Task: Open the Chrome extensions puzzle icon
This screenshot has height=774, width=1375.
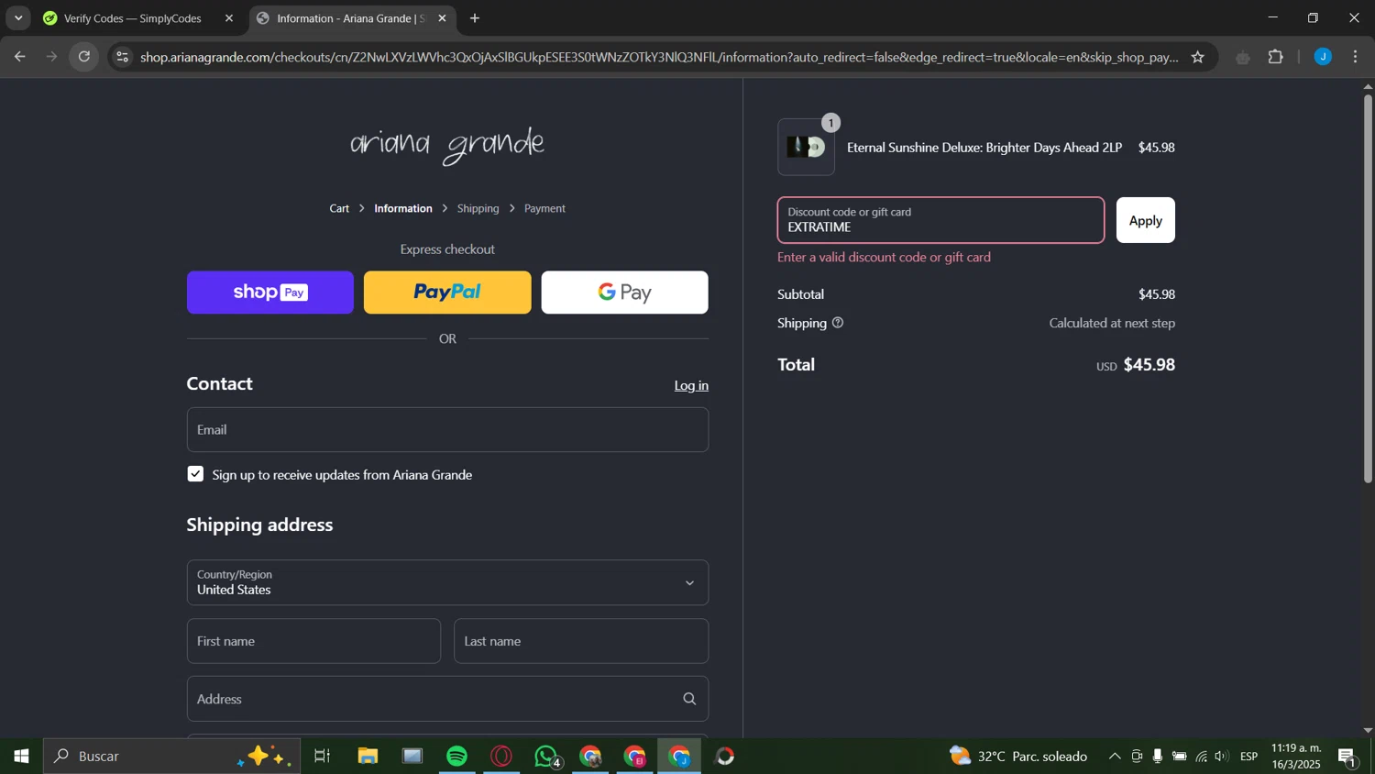Action: tap(1275, 57)
